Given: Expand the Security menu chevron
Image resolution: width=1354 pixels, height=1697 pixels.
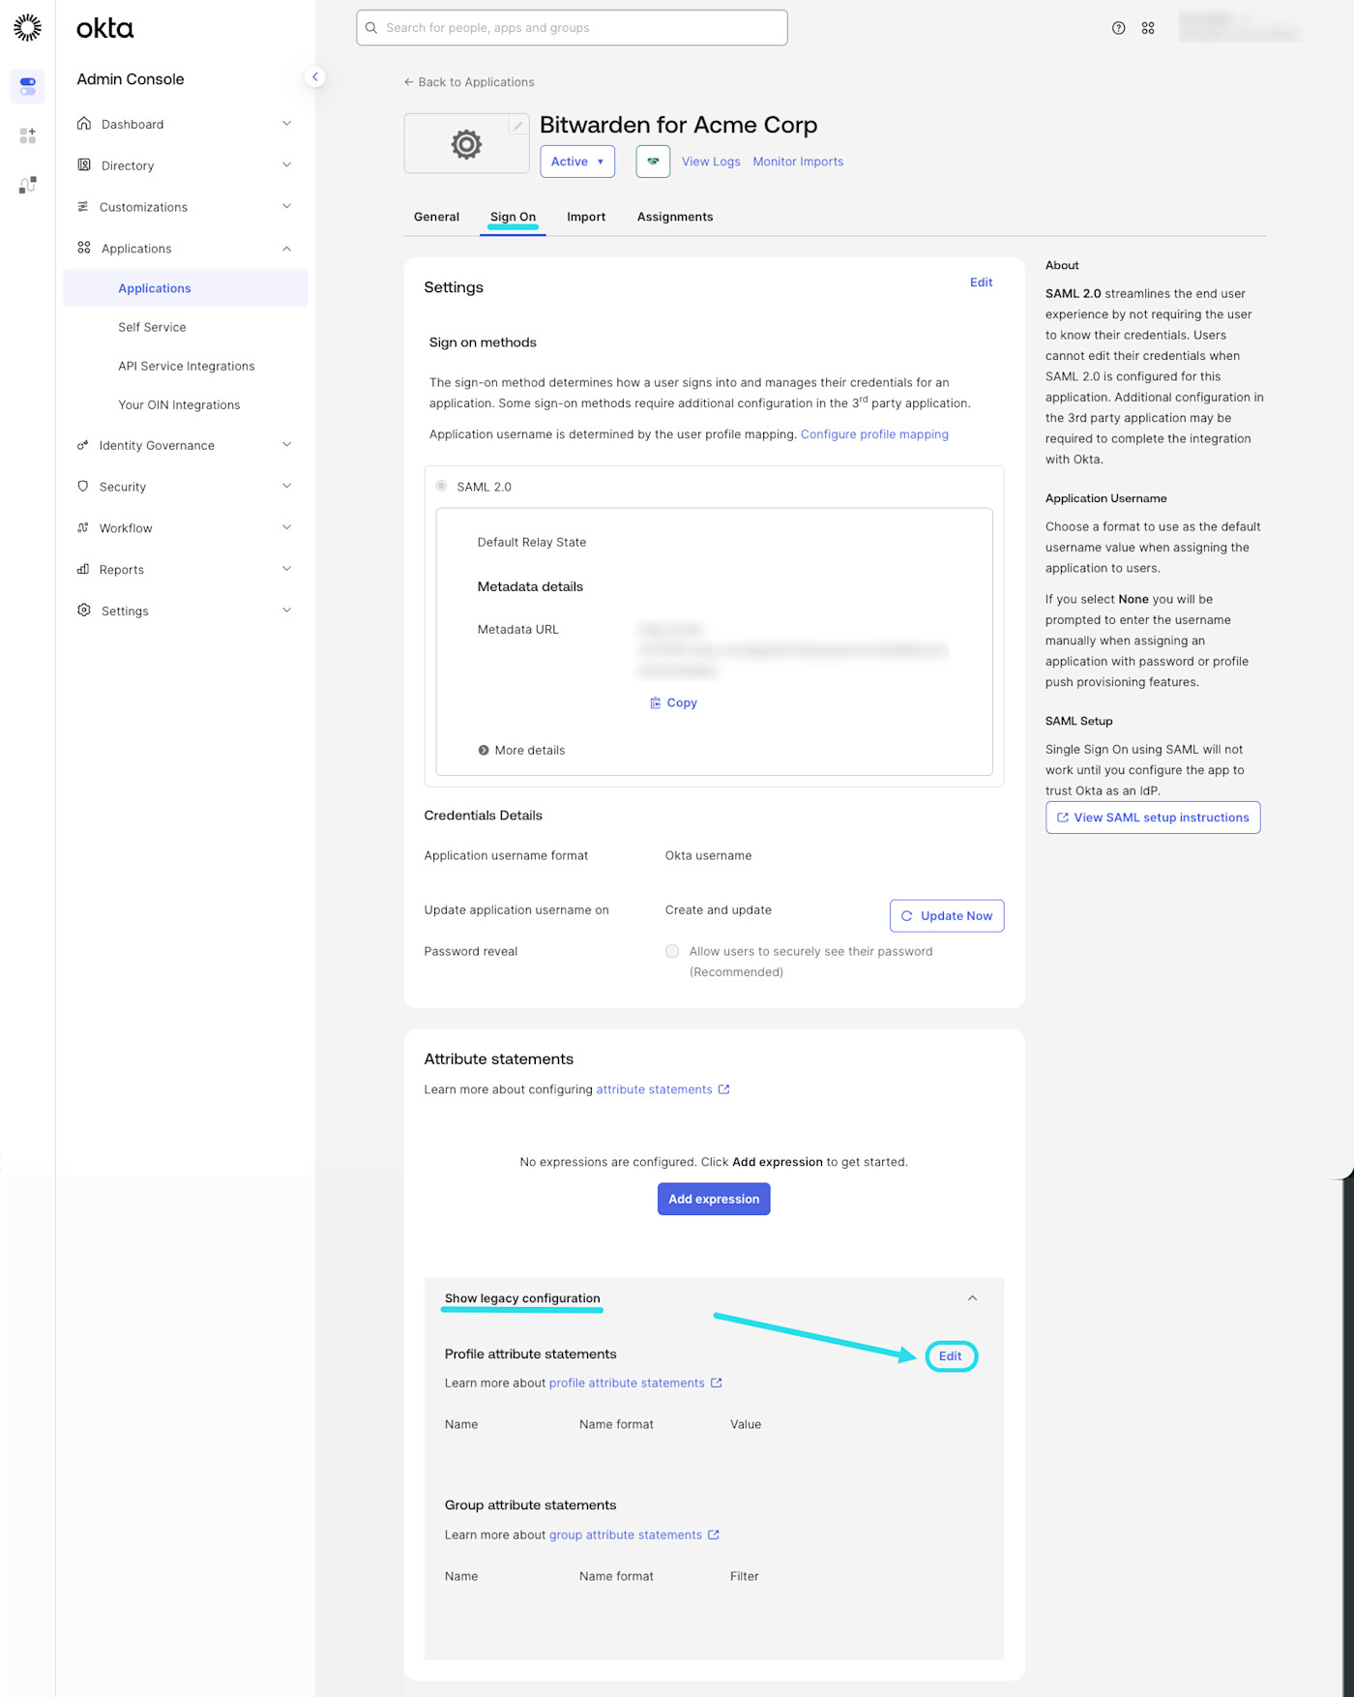Looking at the screenshot, I should pos(286,487).
